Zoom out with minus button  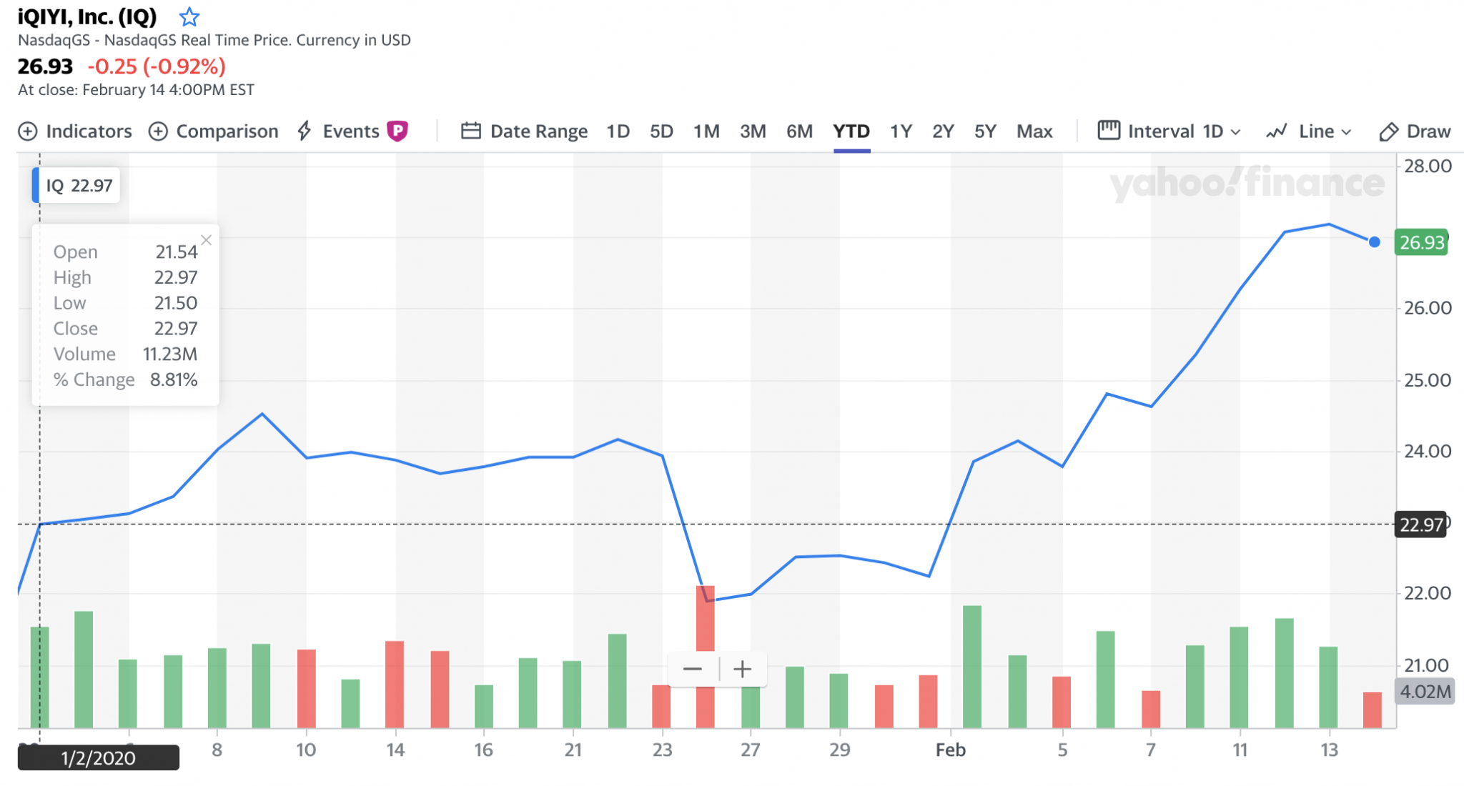692,670
